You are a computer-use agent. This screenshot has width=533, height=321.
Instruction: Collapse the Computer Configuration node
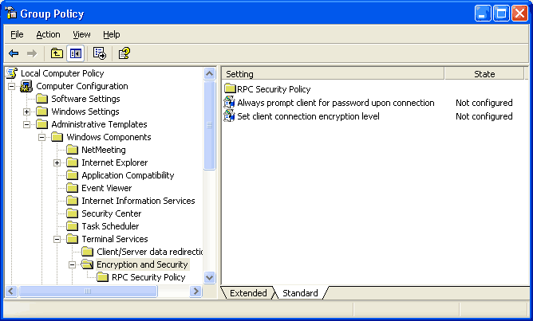pos(11,86)
